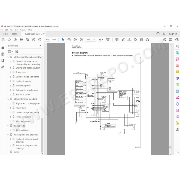This screenshot has width=180, height=180.
Task: Add a sticky note comment
Action: [117, 40]
